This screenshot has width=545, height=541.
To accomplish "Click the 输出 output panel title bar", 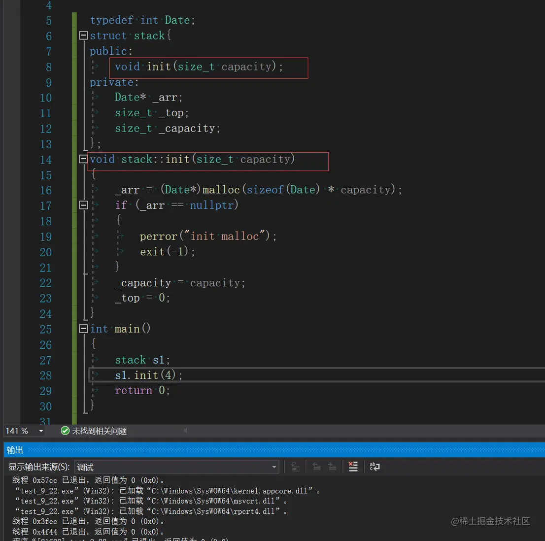I will click(274, 450).
